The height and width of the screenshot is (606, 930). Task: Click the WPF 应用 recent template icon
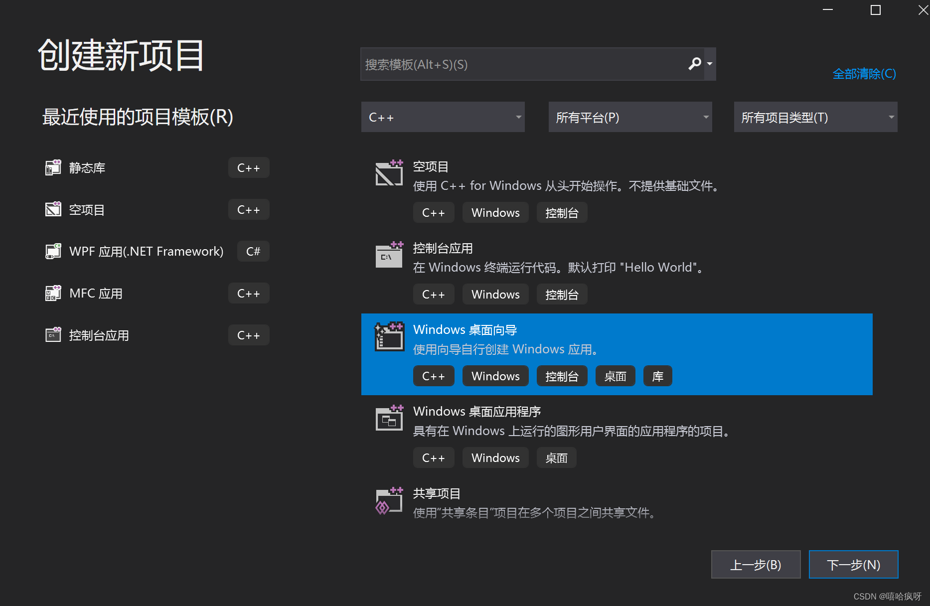point(53,251)
